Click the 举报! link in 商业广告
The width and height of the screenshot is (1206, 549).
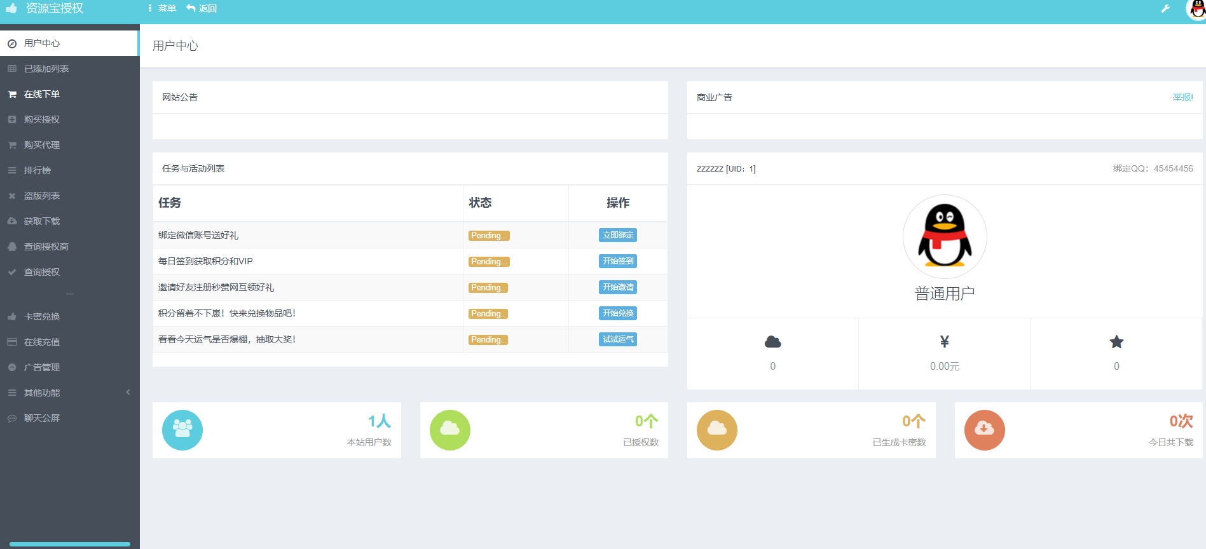click(1182, 97)
